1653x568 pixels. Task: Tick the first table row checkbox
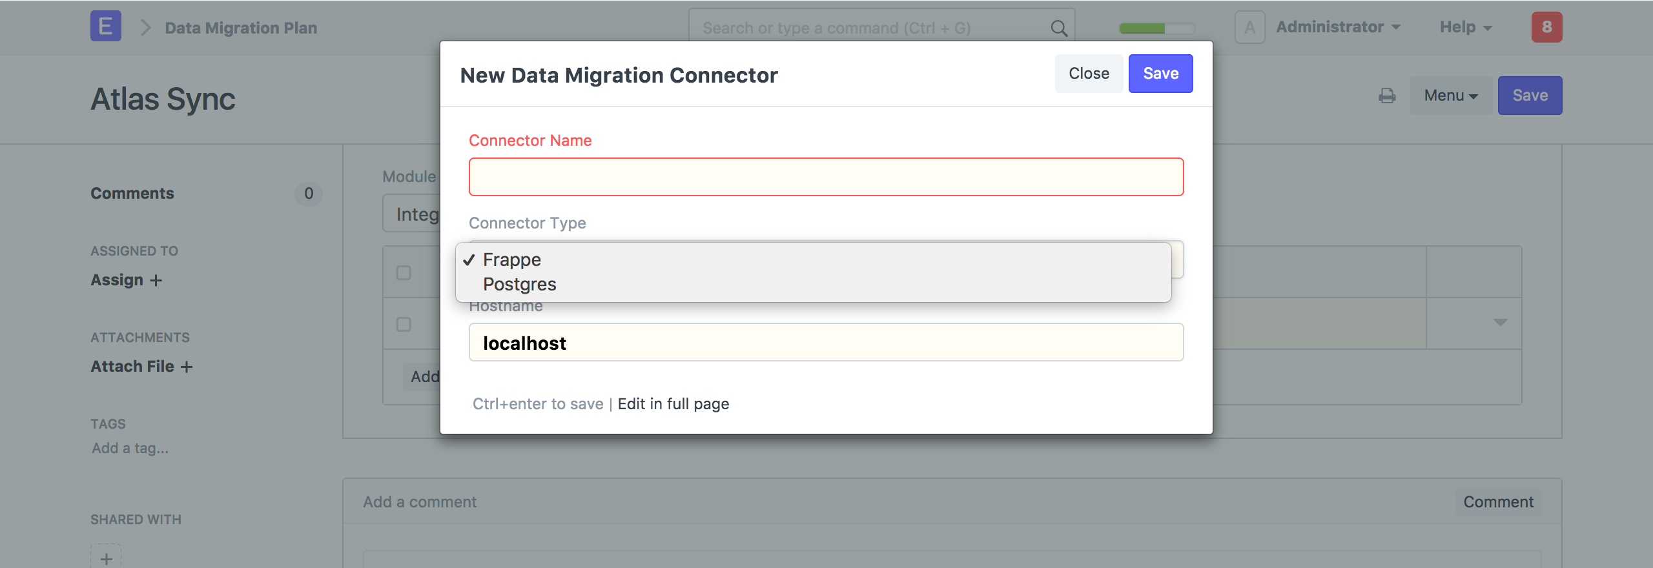tap(404, 325)
